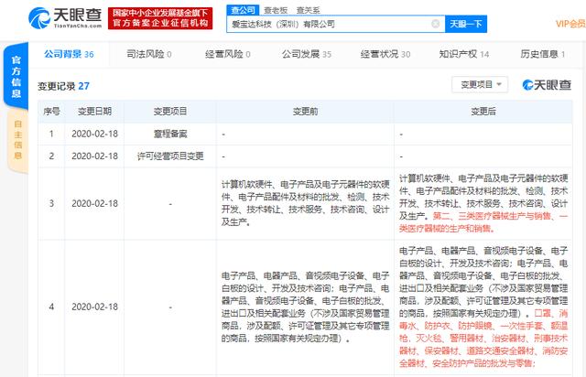Select the 知识产权 14 tab

click(x=464, y=54)
